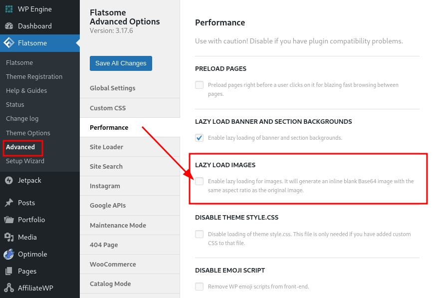The width and height of the screenshot is (435, 298).
Task: Tick Remove WP emoji scripts checkbox
Action: (x=199, y=287)
